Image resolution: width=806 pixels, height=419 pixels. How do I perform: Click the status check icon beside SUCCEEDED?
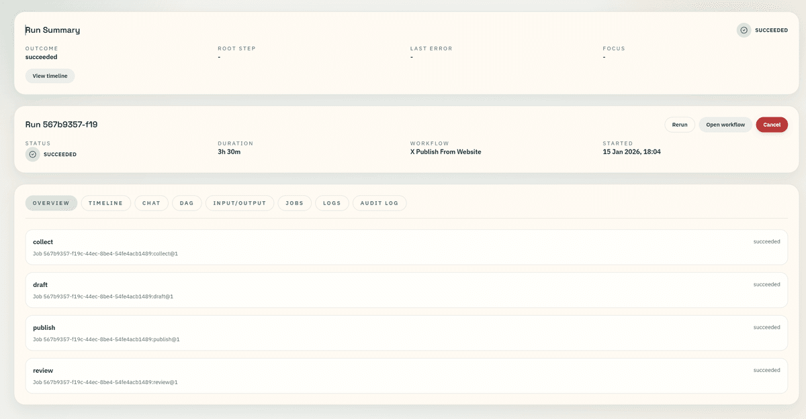click(32, 154)
